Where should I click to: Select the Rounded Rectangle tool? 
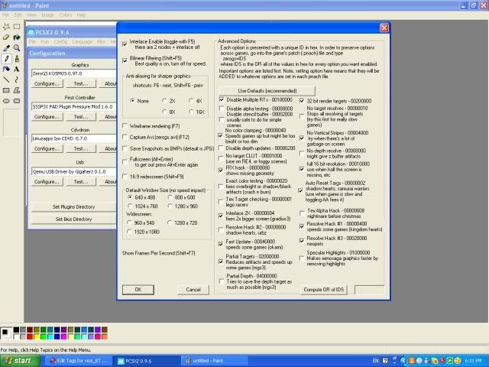[17, 101]
